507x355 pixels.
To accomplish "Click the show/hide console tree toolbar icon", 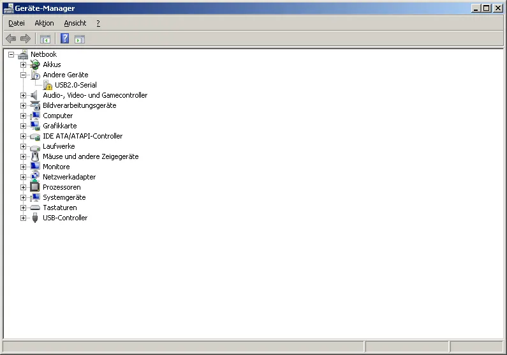I will [45, 39].
